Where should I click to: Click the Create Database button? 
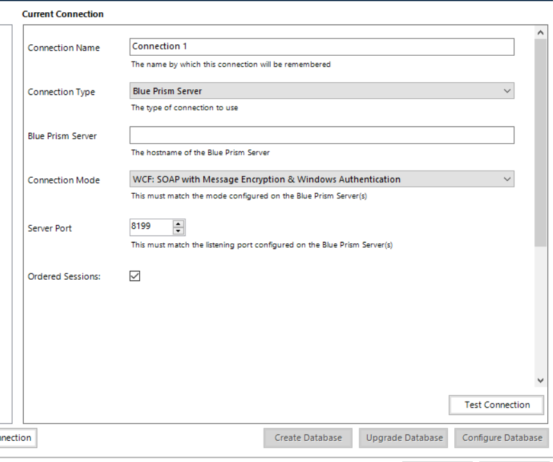308,438
